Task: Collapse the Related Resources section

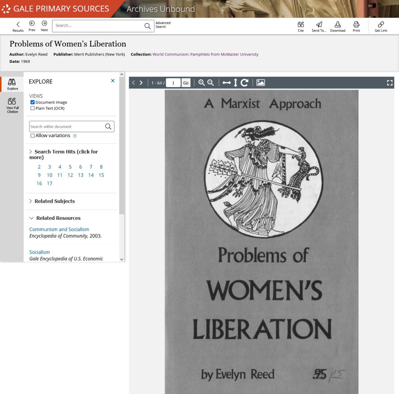Action: pos(55,218)
